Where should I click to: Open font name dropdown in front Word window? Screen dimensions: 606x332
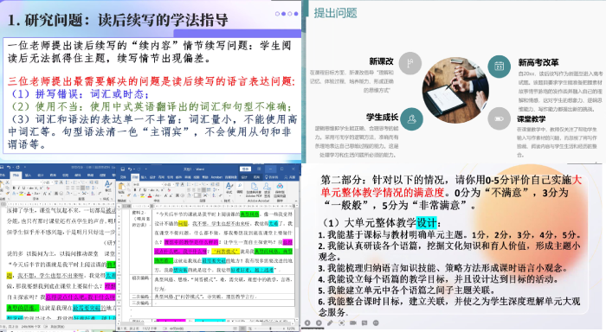(163, 184)
